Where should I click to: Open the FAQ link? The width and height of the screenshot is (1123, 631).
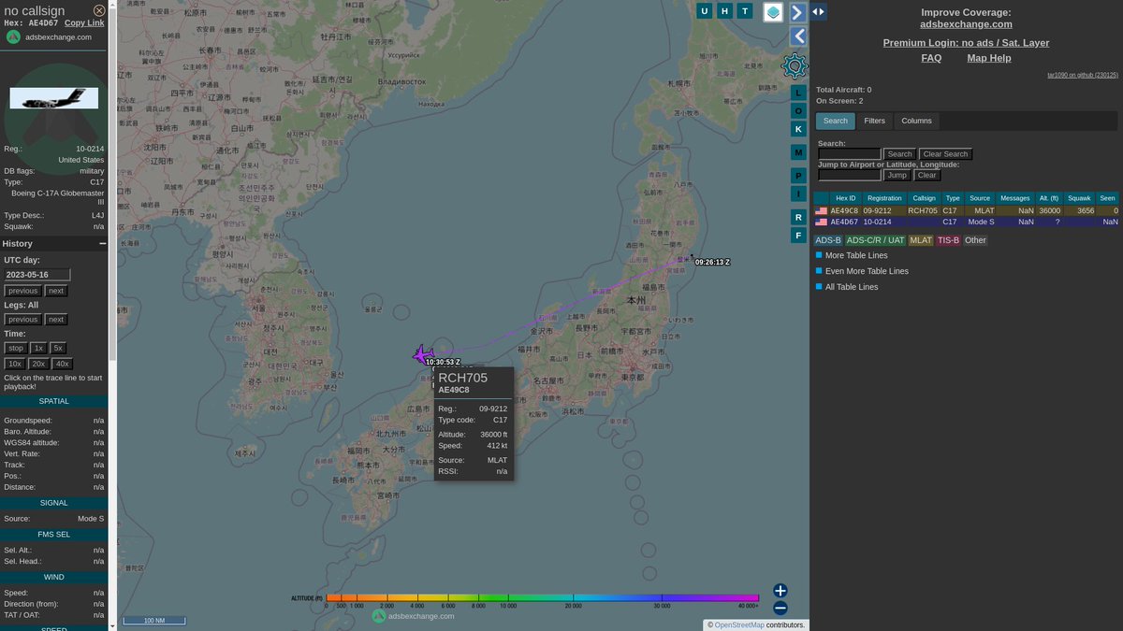931,58
